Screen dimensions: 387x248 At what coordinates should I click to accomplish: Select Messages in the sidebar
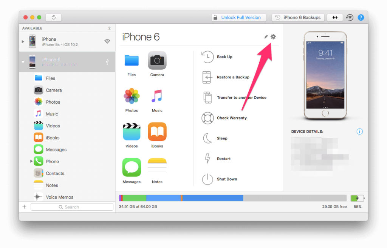(56, 150)
